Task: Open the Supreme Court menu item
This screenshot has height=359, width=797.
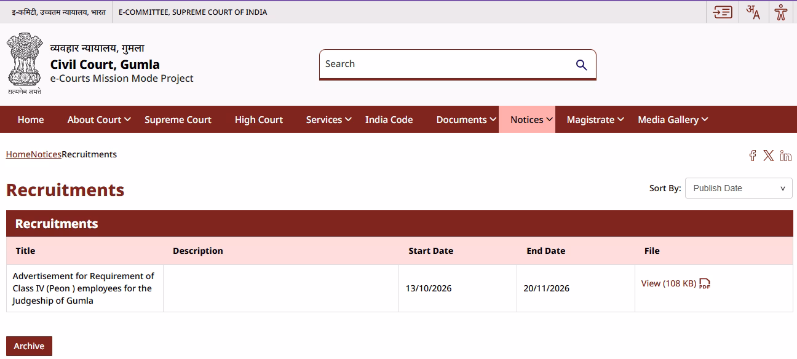Action: click(178, 119)
